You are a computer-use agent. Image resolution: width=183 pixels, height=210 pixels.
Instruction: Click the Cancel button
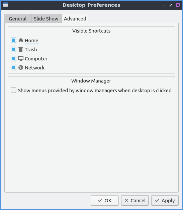point(135,200)
